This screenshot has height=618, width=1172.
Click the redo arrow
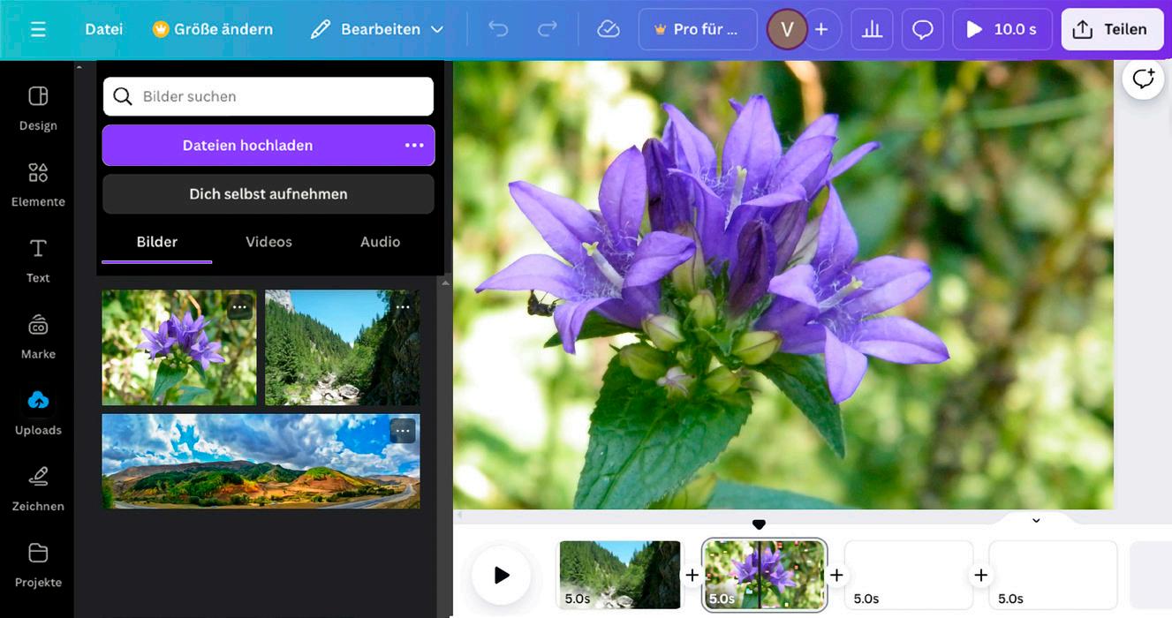click(x=548, y=29)
